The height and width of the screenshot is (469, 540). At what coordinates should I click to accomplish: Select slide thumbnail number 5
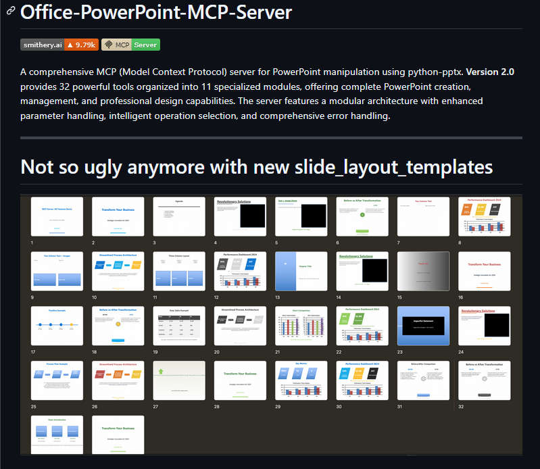tap(301, 217)
